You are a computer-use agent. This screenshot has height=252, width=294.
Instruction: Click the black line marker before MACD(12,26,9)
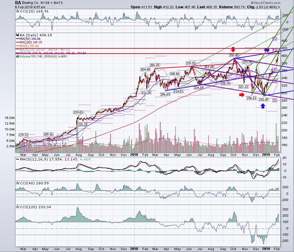(17, 159)
